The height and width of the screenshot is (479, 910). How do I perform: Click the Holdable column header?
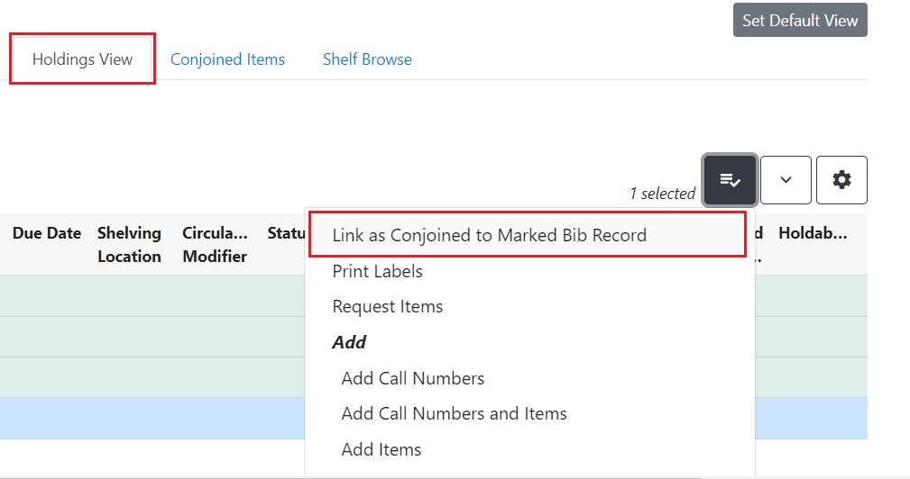[x=813, y=233]
